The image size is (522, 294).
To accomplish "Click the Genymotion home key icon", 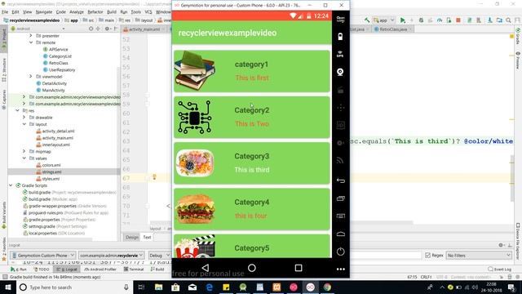I will (341, 234).
